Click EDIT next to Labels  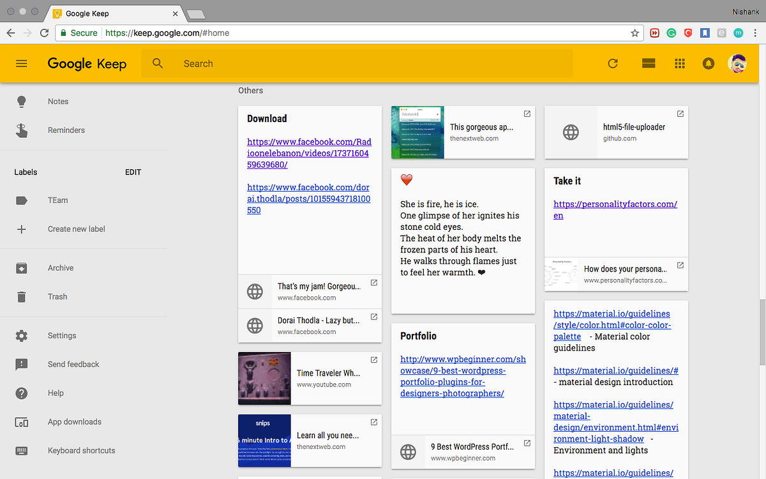[133, 172]
